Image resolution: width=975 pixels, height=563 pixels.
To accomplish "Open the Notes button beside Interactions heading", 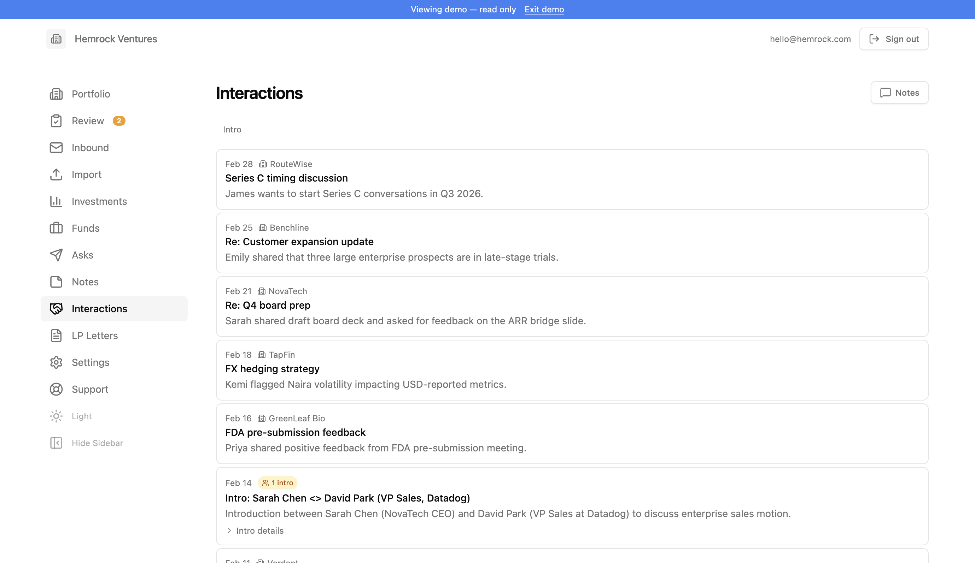I will 899,93.
